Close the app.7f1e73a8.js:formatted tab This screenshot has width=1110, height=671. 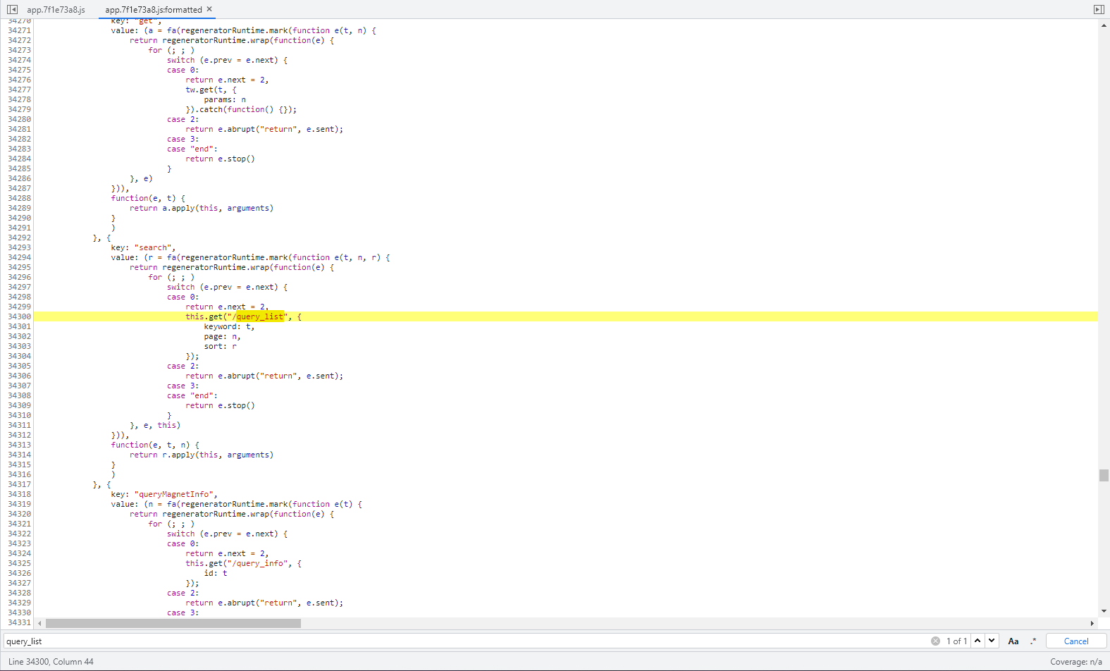tap(209, 9)
